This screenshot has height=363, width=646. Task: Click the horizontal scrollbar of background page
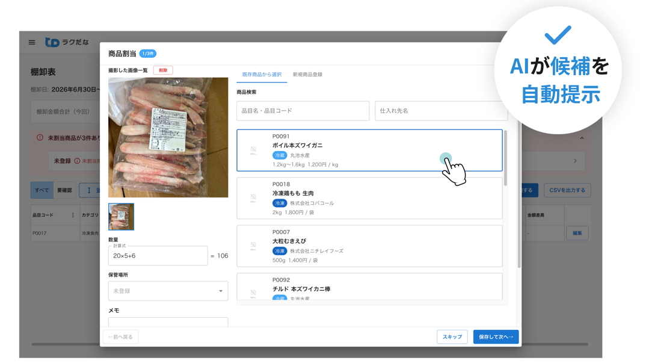310,344
